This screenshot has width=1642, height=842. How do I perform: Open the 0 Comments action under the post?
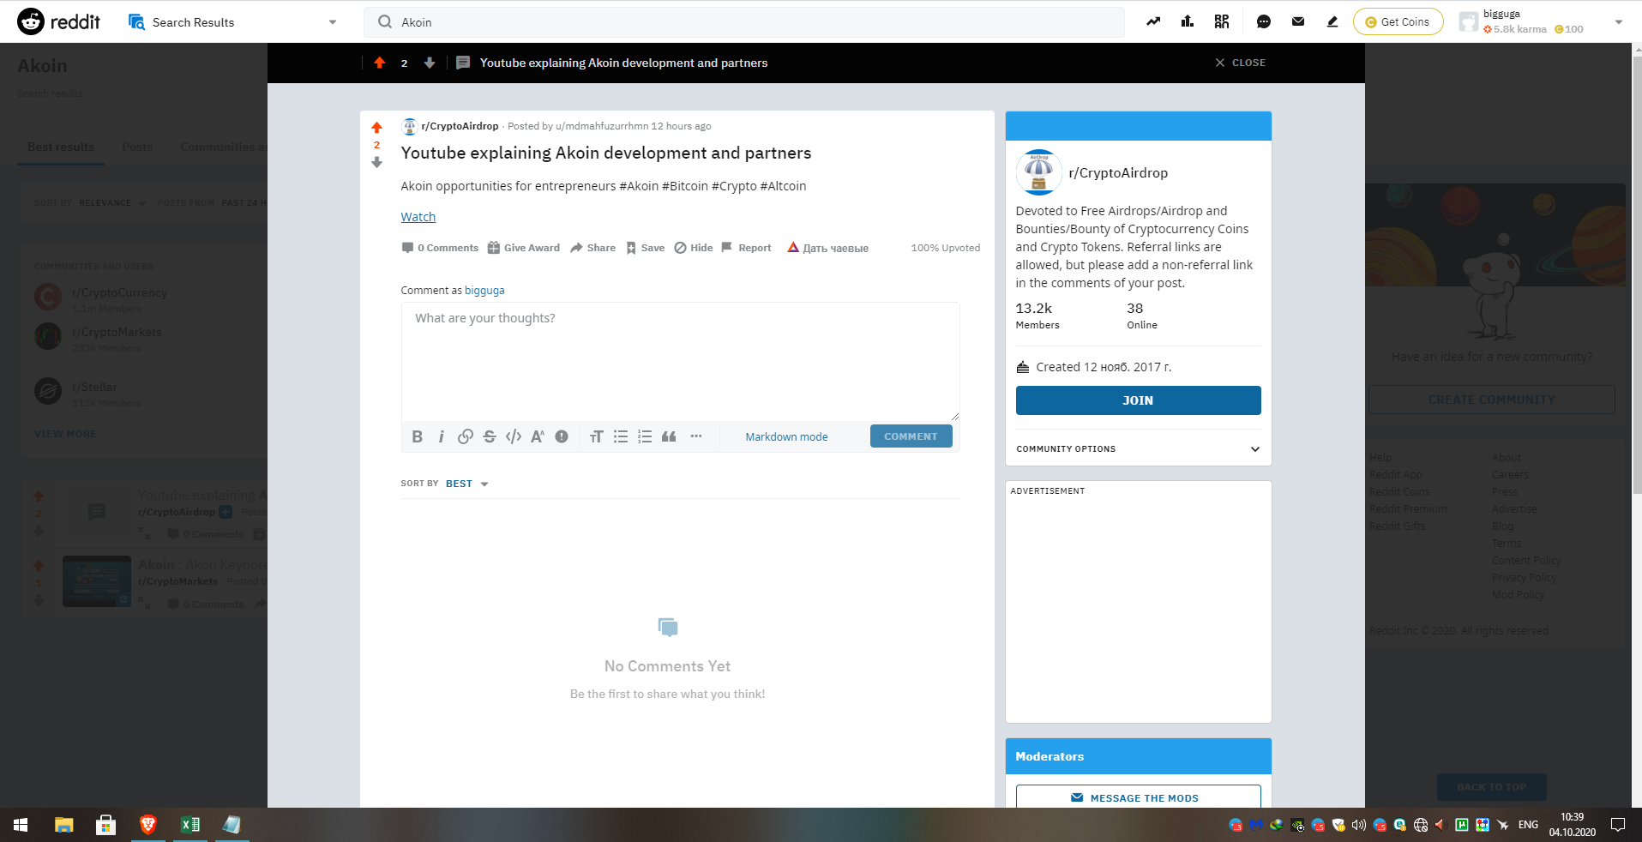440,248
